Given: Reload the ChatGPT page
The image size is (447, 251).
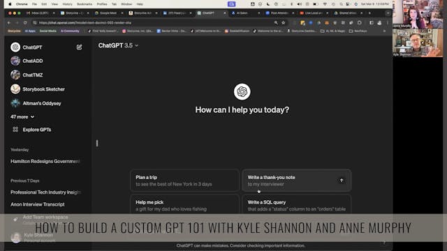Looking at the screenshot, I should 25,23.
